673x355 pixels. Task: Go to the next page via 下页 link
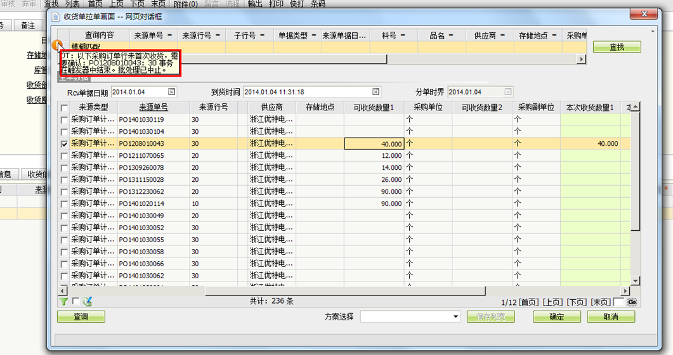pos(576,302)
